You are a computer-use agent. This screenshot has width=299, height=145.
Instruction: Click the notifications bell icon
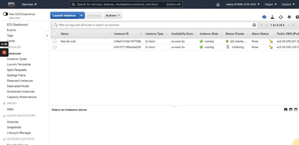(218, 4)
